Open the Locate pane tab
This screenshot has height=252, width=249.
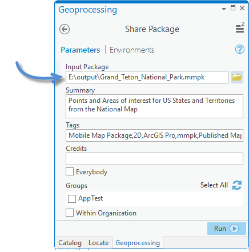pos(99,243)
